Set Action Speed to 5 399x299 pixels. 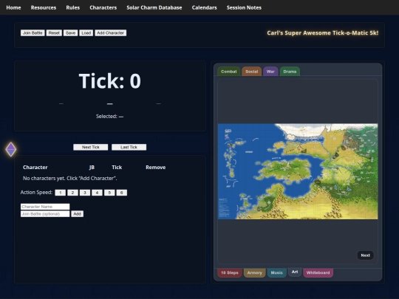click(109, 193)
